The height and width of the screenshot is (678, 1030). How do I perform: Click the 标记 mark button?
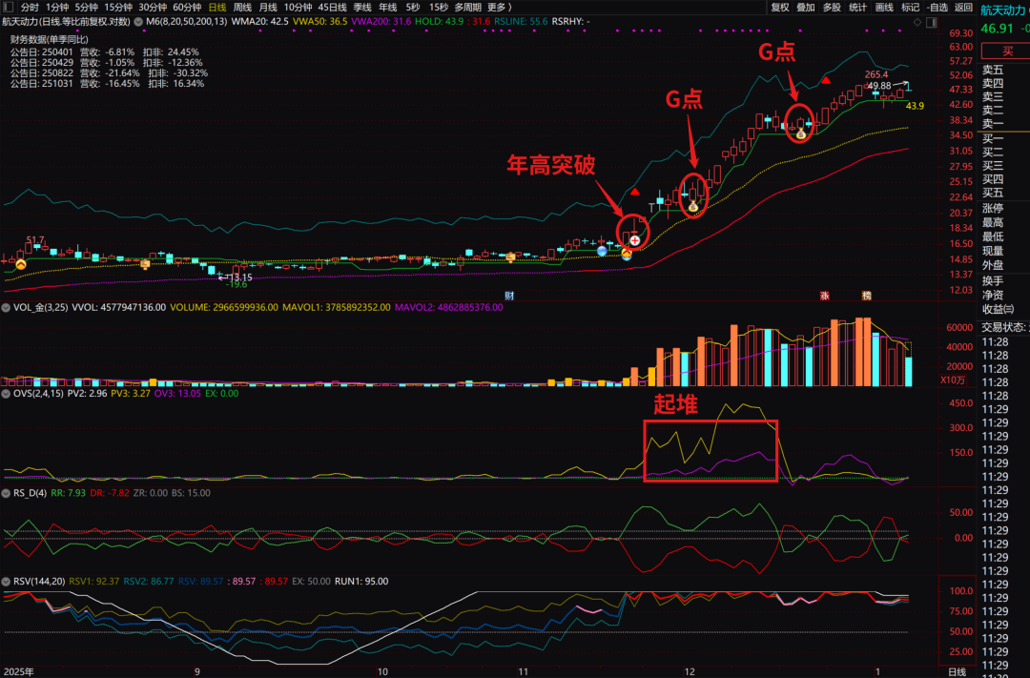pyautogui.click(x=911, y=8)
